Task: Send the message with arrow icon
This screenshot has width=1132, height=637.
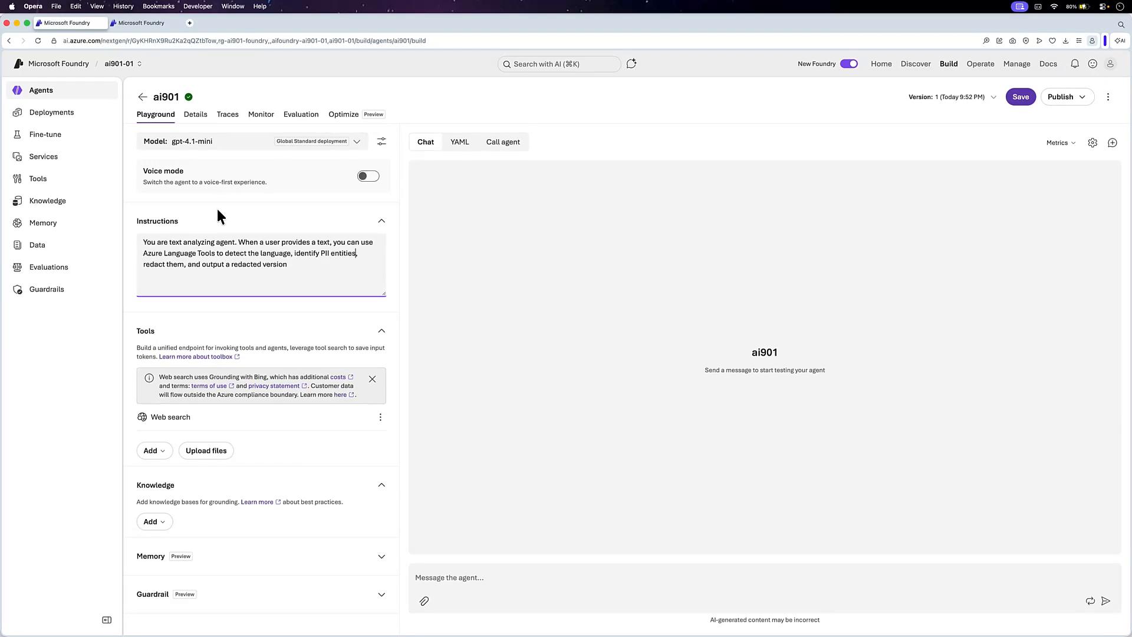Action: pos(1105,601)
